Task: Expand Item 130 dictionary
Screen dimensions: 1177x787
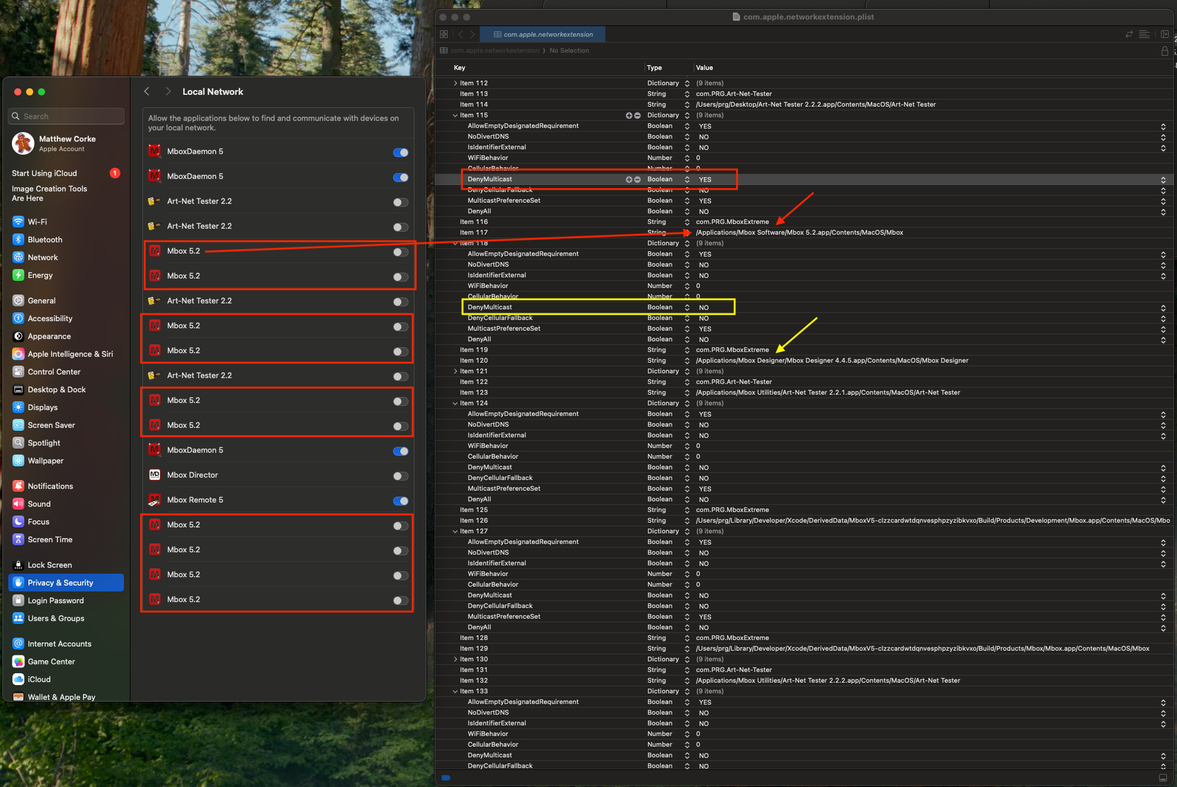Action: [x=455, y=659]
